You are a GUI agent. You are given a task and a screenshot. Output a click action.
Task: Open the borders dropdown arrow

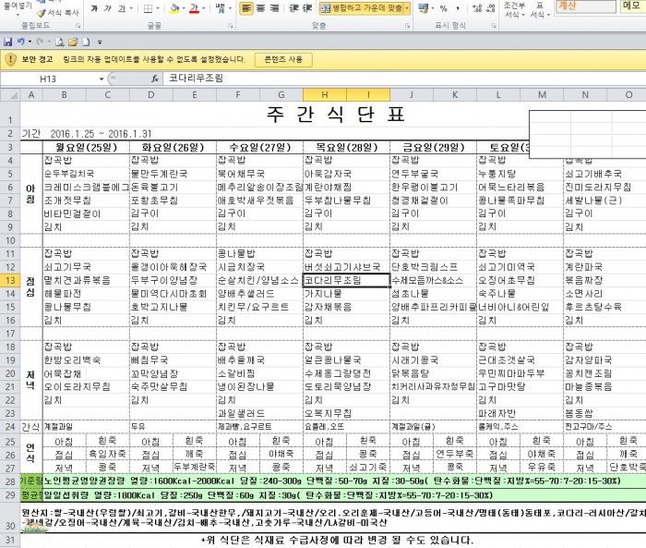click(158, 8)
